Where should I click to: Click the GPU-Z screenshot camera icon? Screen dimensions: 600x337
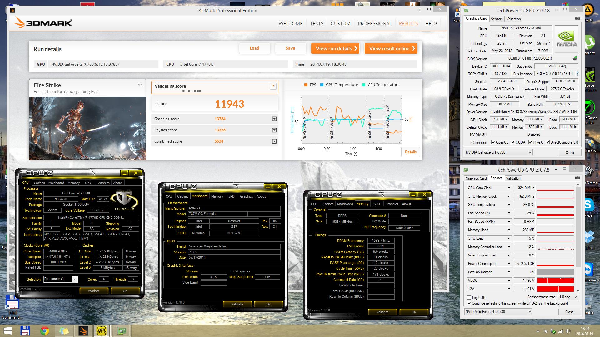(x=577, y=18)
